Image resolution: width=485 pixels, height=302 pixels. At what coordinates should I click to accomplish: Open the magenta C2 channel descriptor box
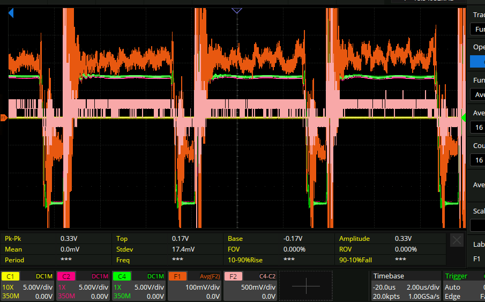click(x=83, y=286)
